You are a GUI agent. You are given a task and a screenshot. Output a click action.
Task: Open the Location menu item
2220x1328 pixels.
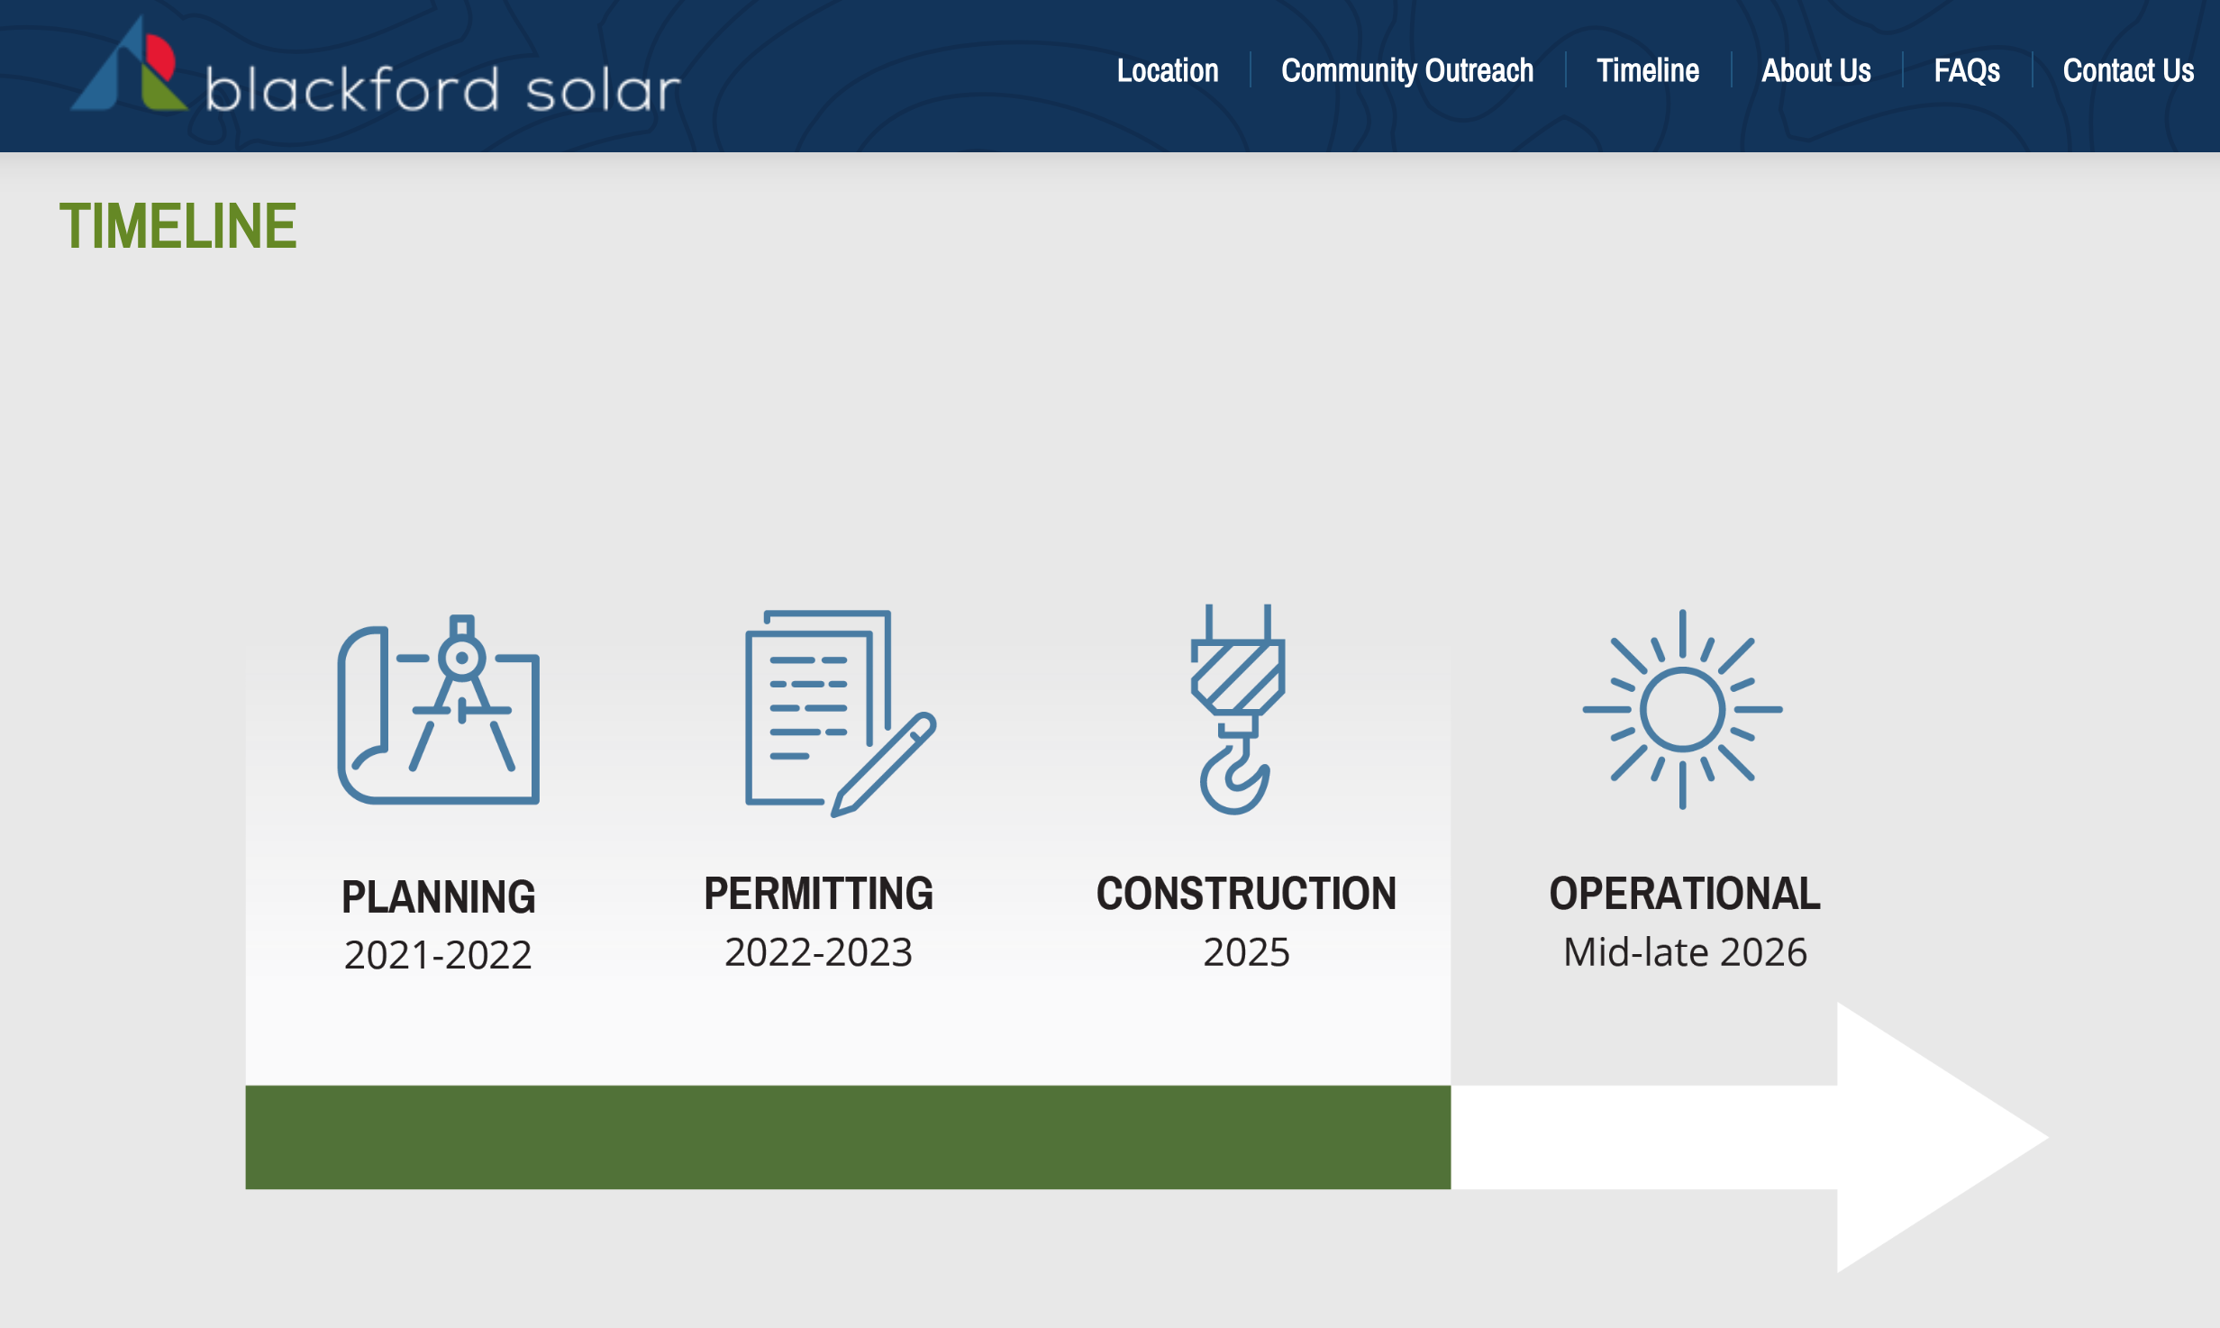tap(1168, 70)
